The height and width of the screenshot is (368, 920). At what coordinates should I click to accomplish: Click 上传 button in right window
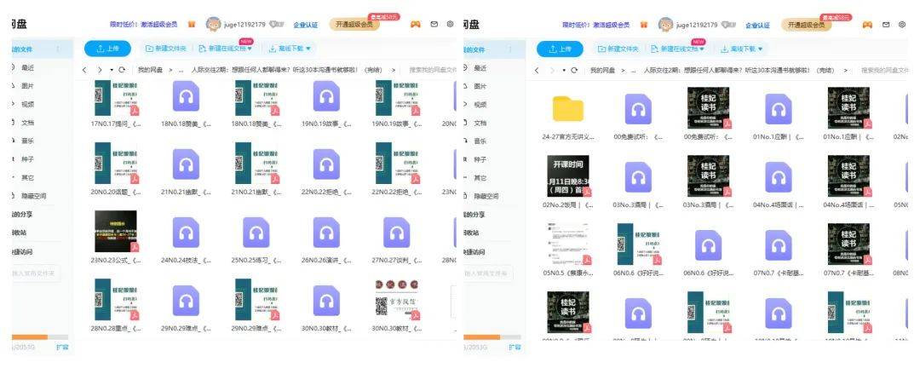[x=560, y=49]
